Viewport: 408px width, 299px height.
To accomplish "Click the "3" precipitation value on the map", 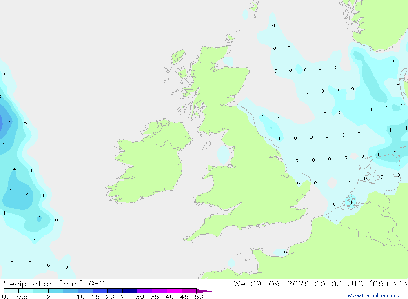I will (x=27, y=193).
